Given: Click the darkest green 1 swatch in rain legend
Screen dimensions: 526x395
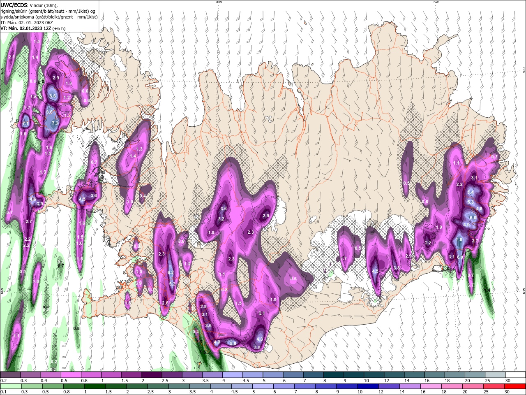Looking at the screenshot, I should pos(95,386).
